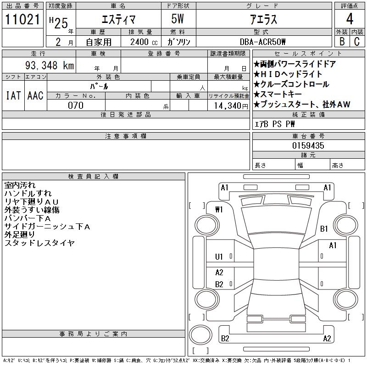Screen dimensions: 367x367
Task: Select the 車名 header label
Action: point(118,6)
